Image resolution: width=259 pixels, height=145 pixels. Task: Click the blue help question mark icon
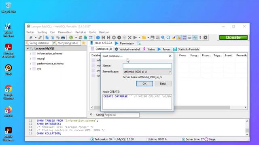pos(98,37)
